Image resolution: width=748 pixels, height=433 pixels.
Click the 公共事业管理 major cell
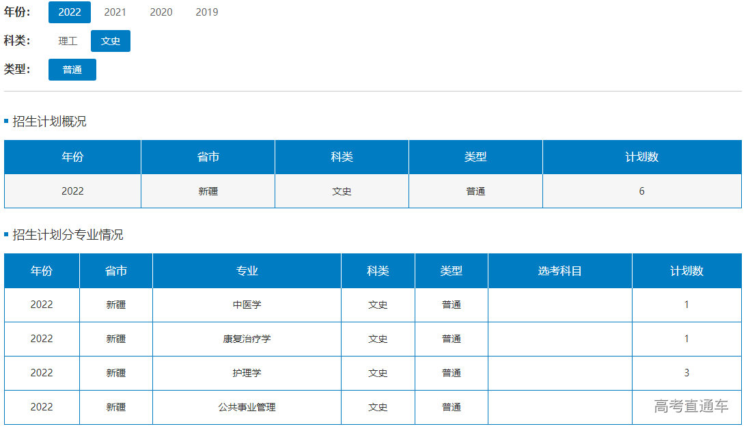click(247, 407)
